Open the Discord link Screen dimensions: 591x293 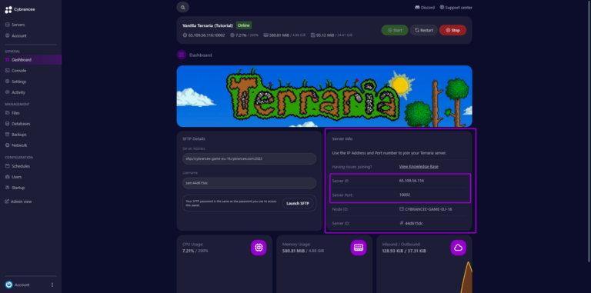click(x=425, y=8)
